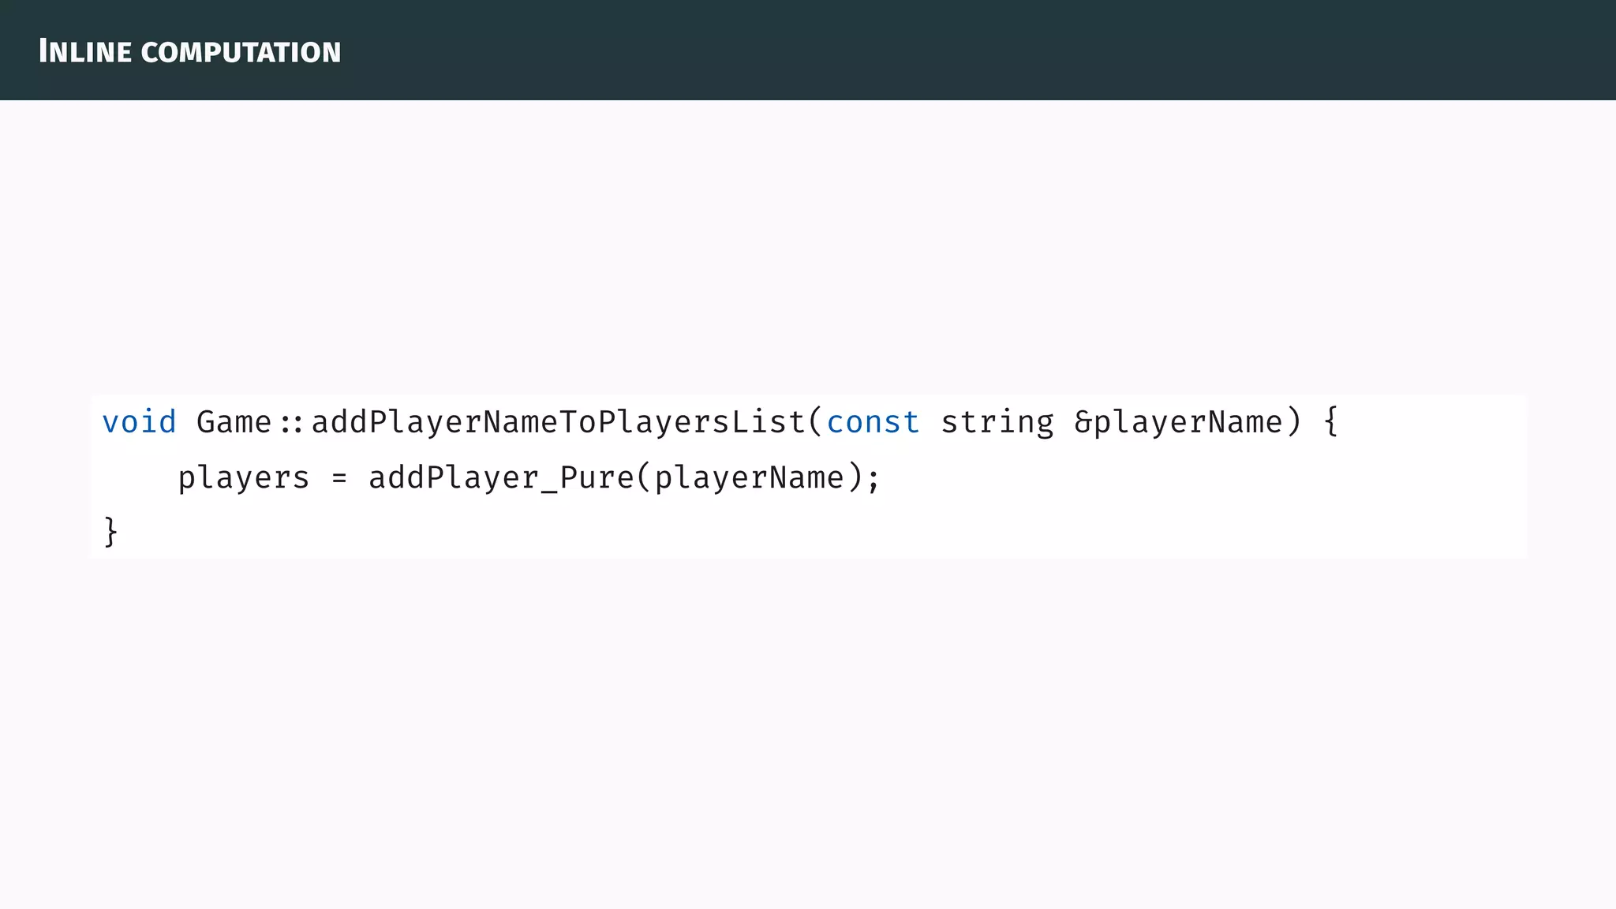Click the blue 'const' keyword
This screenshot has width=1616, height=909.
(x=873, y=422)
